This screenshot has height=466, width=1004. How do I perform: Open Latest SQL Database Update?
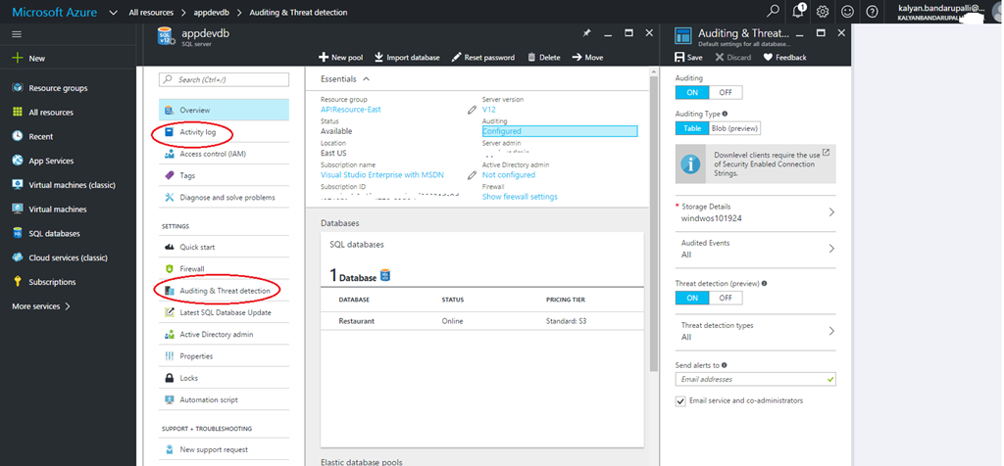pos(225,312)
